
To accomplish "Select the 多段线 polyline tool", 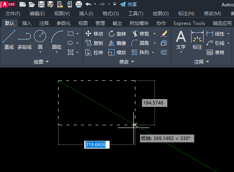I will [x=25, y=39].
